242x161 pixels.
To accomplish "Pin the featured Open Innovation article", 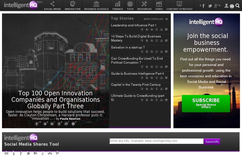I will (73, 124).
